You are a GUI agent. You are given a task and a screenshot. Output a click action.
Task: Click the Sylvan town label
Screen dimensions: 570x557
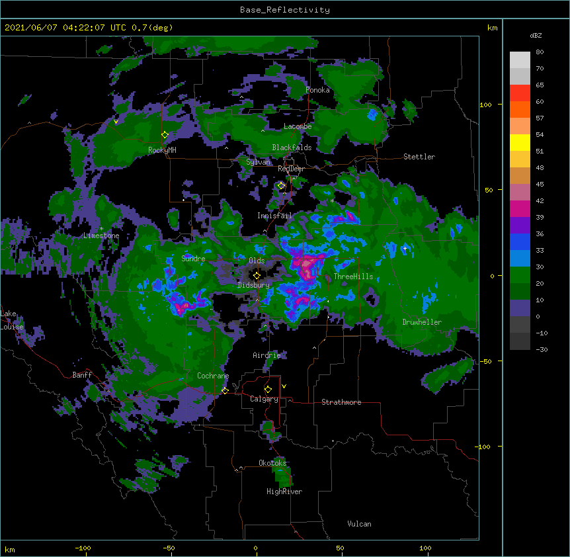click(x=258, y=162)
